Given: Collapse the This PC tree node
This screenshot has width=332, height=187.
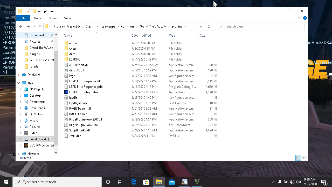Looking at the screenshot, I should click(19, 83).
